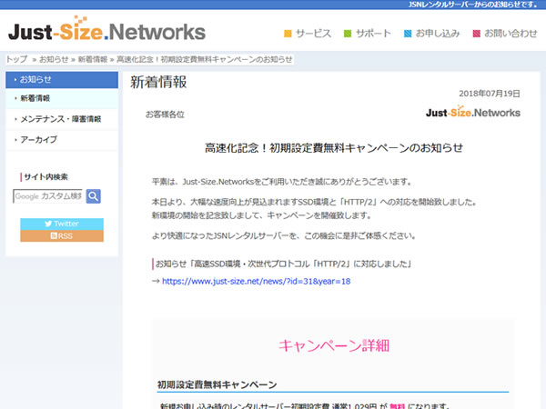
Task: Open the RSS feed button
Action: tap(62, 235)
